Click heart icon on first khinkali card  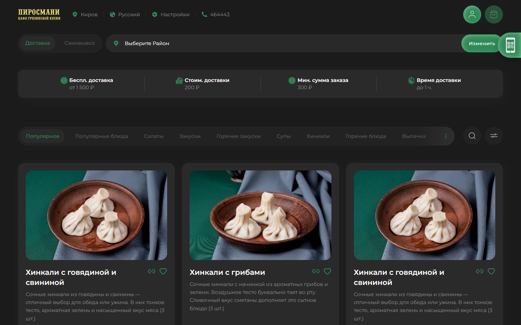[163, 271]
